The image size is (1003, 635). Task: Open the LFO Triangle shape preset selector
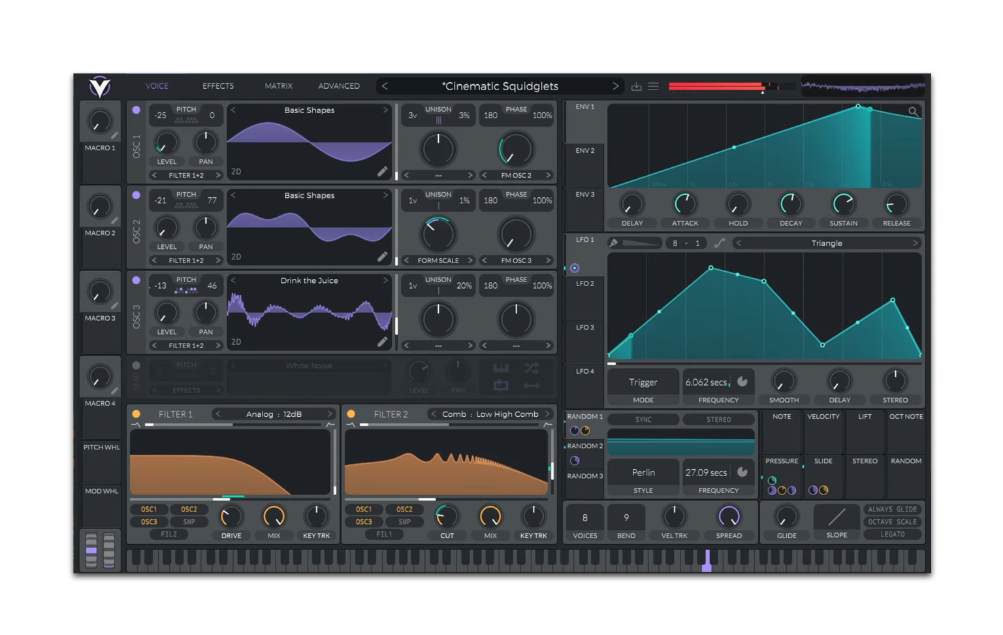tap(826, 243)
